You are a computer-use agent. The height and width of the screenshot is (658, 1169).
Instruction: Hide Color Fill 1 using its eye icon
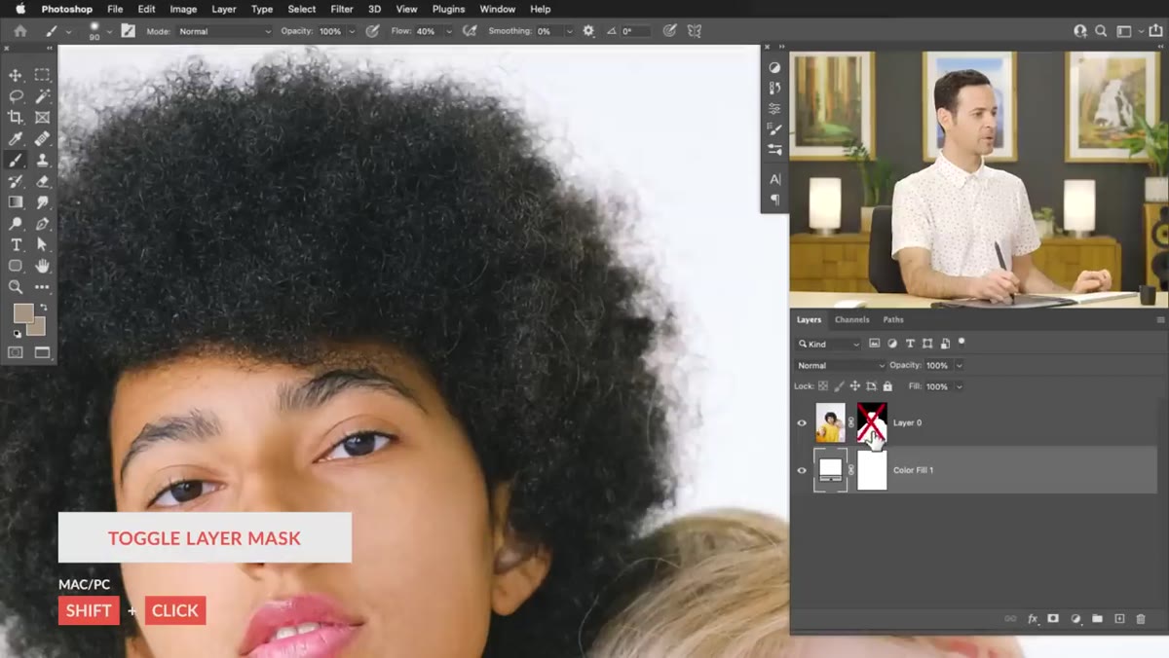(802, 470)
